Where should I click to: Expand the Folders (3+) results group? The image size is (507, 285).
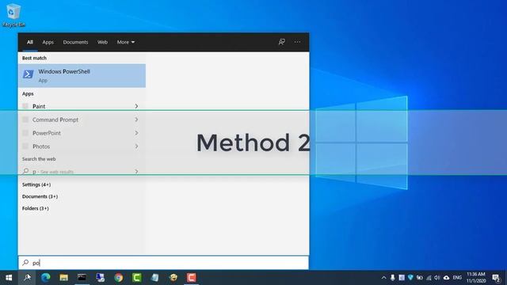tap(35, 208)
